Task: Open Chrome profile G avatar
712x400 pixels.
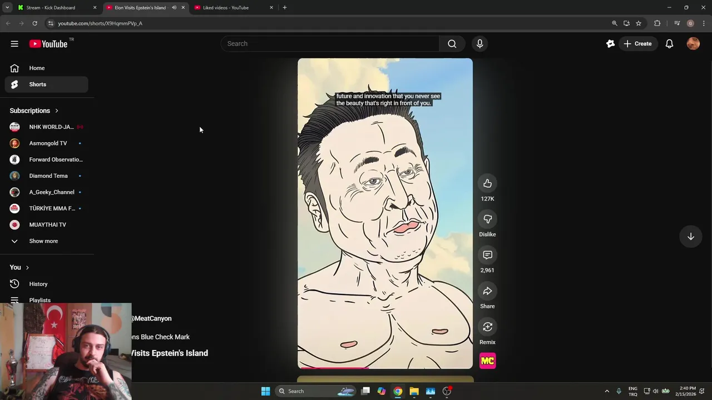Action: click(x=690, y=23)
